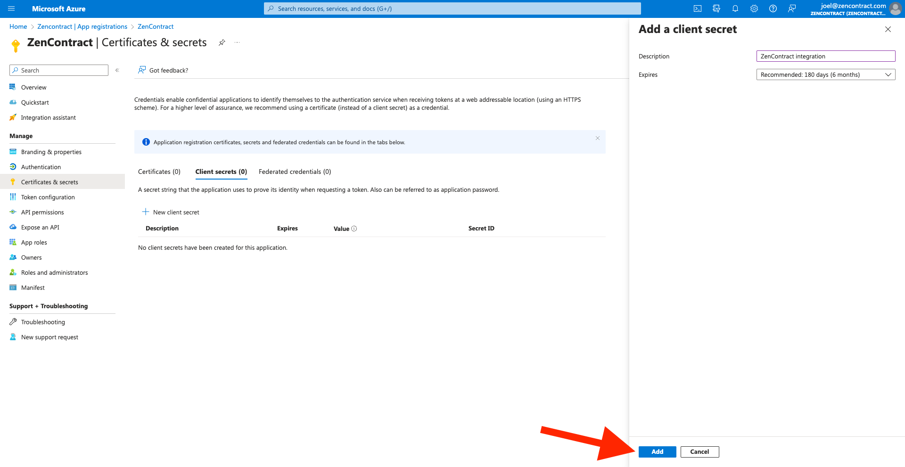Viewport: 905px width, 467px height.
Task: Open API permissions
Action: [42, 212]
